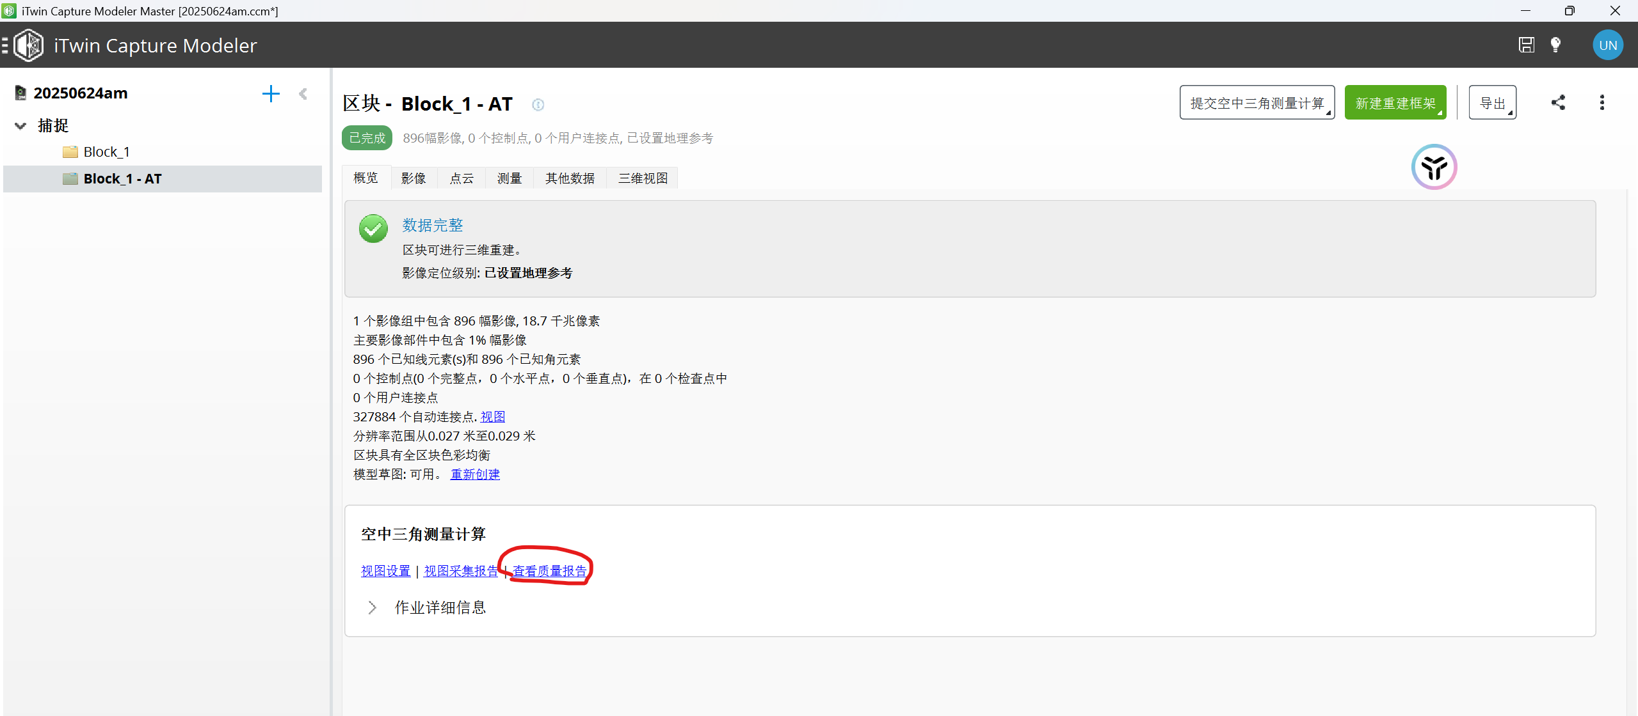The image size is (1638, 716).
Task: Click the text '影像定位级别: 已设置地理参考'
Action: (487, 273)
